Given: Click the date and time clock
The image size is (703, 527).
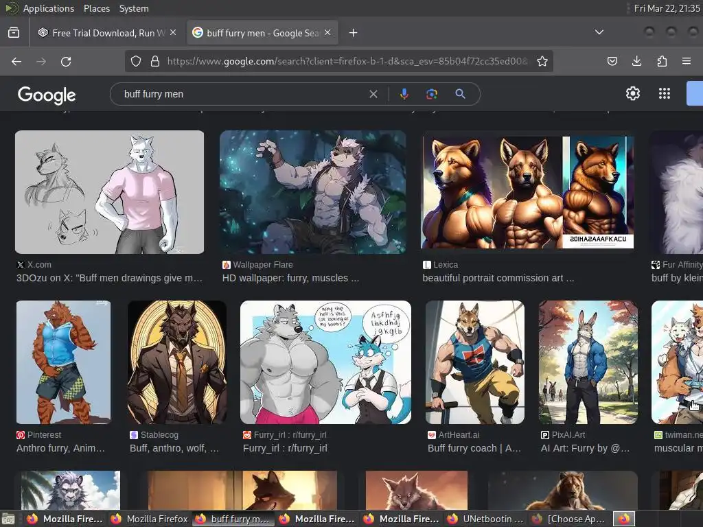Looking at the screenshot, I should coord(667,8).
